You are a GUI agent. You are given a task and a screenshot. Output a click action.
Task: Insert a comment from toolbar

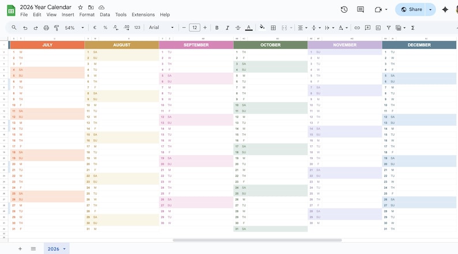click(x=368, y=28)
